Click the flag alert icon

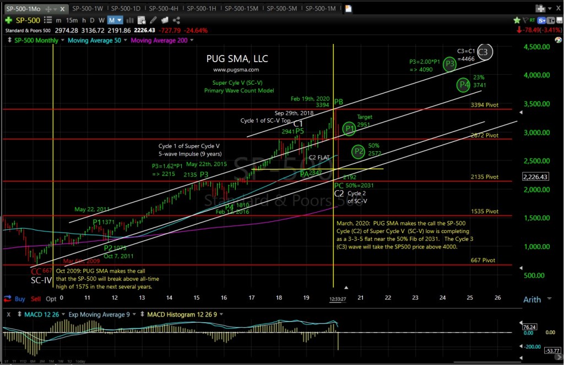pos(525,20)
